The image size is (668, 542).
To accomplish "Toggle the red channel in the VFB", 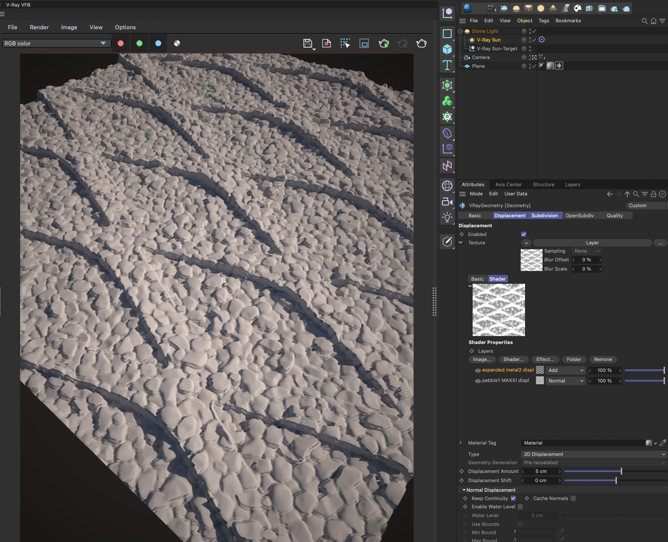I will (121, 43).
